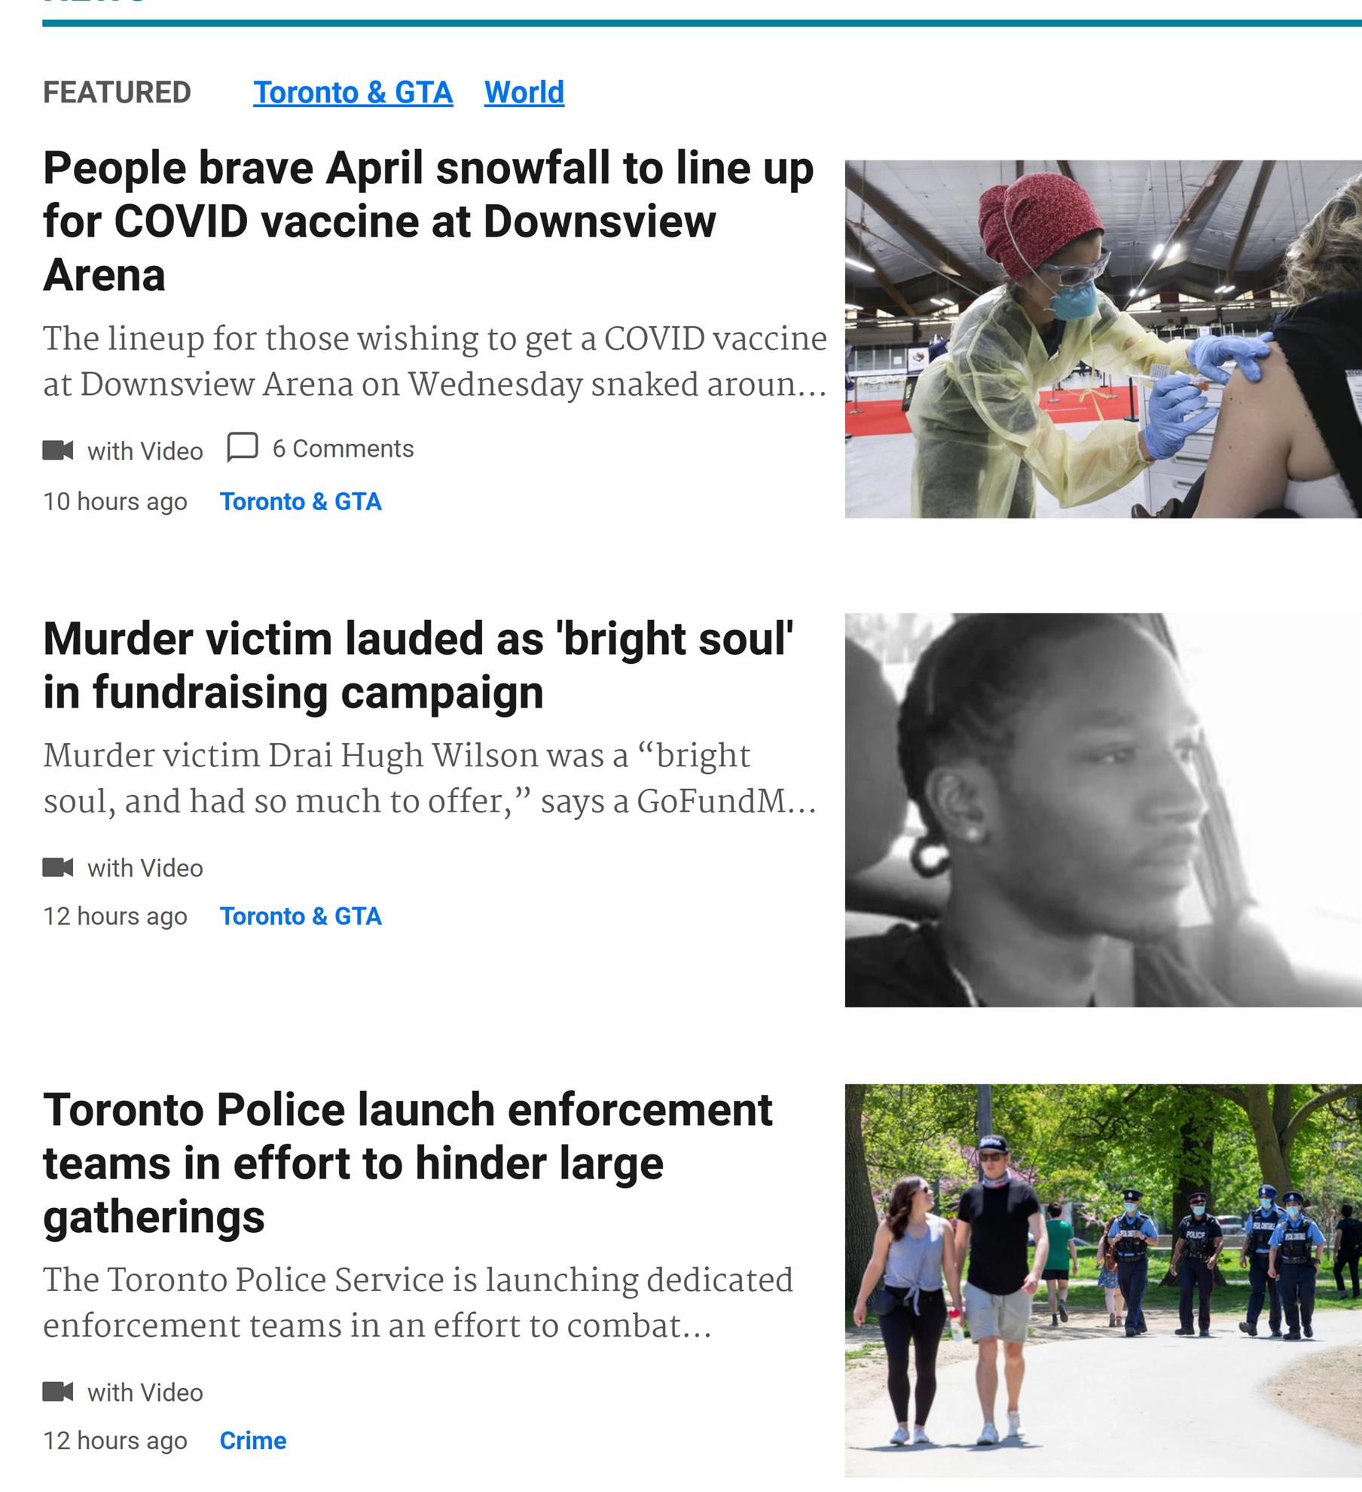Open the black-and-white portrait thumbnail
Image resolution: width=1362 pixels, height=1492 pixels.
[x=1103, y=810]
